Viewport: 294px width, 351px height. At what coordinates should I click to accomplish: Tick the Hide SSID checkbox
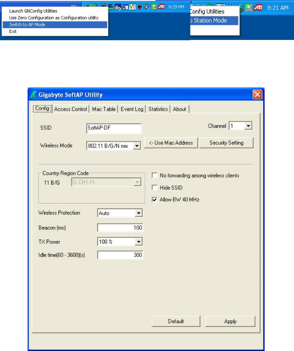(154, 187)
